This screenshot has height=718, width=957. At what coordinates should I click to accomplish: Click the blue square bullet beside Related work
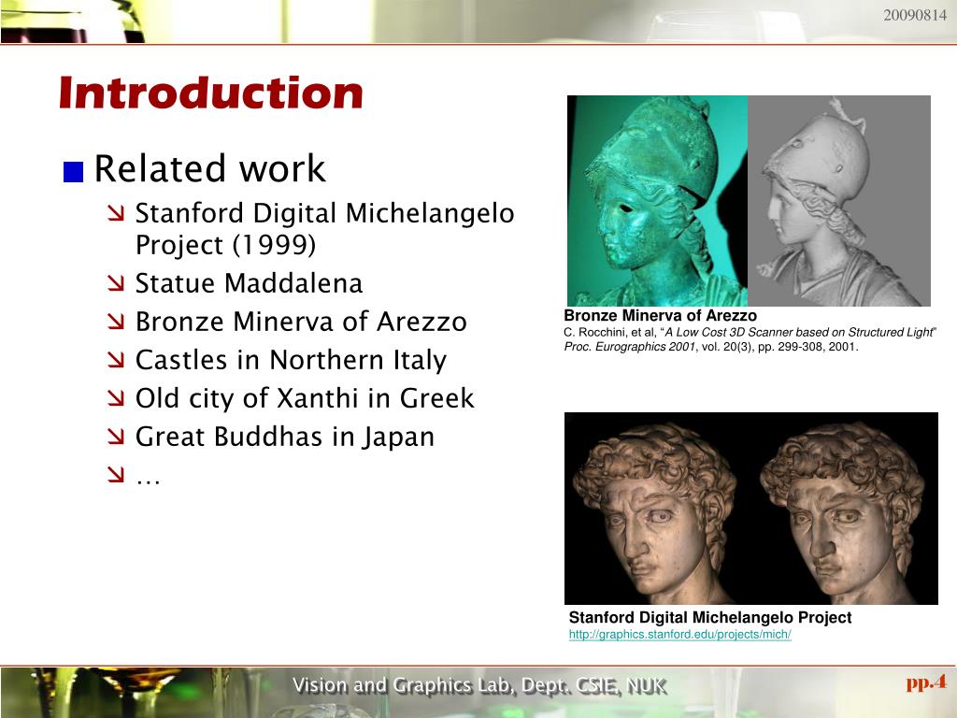point(73,172)
